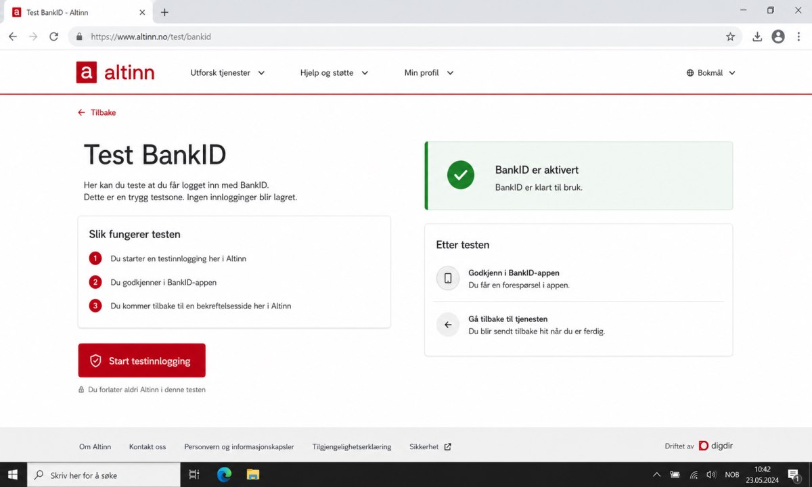Open the browser three-dot menu

point(799,37)
